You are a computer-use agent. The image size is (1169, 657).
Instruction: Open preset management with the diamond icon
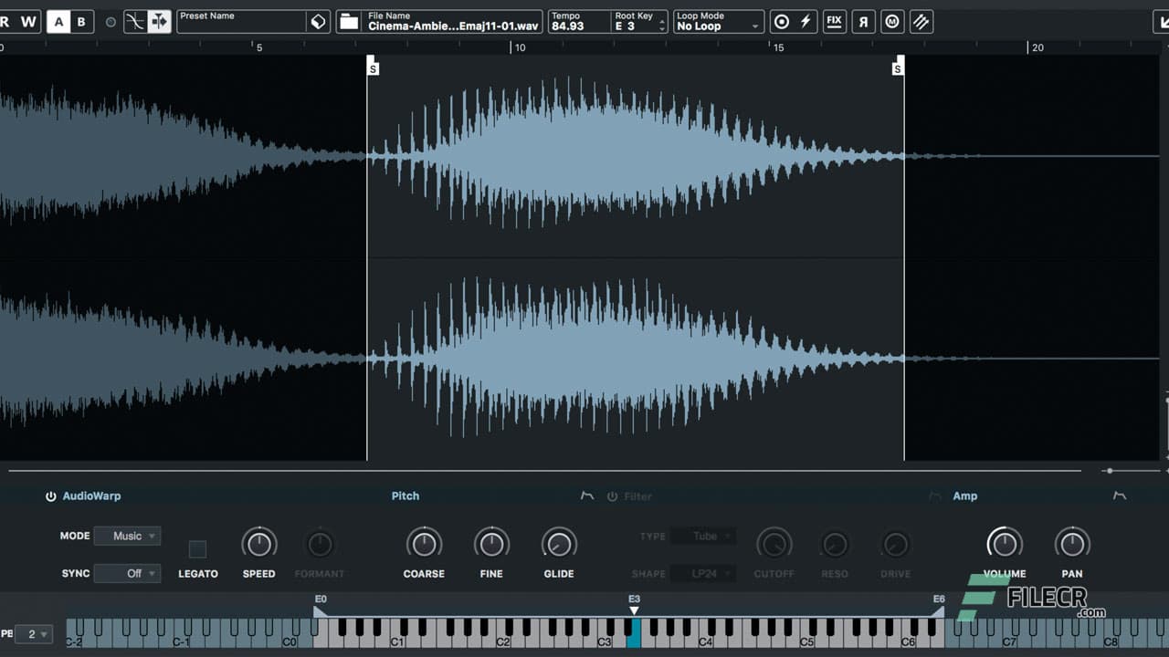[317, 21]
